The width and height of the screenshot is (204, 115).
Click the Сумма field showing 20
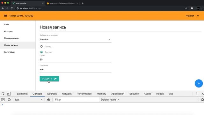pos(76,60)
